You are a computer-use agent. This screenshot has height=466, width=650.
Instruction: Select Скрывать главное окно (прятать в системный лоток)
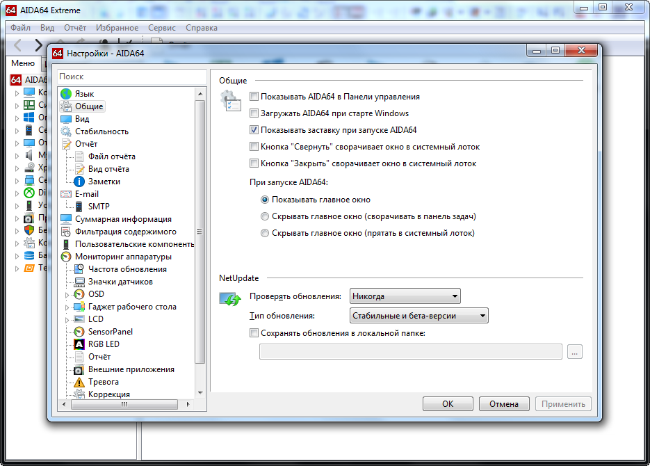pos(265,233)
